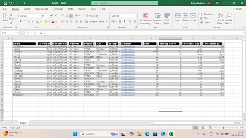Click the Decrease Indent icon
The height and width of the screenshot is (138, 246).
pos(77,21)
